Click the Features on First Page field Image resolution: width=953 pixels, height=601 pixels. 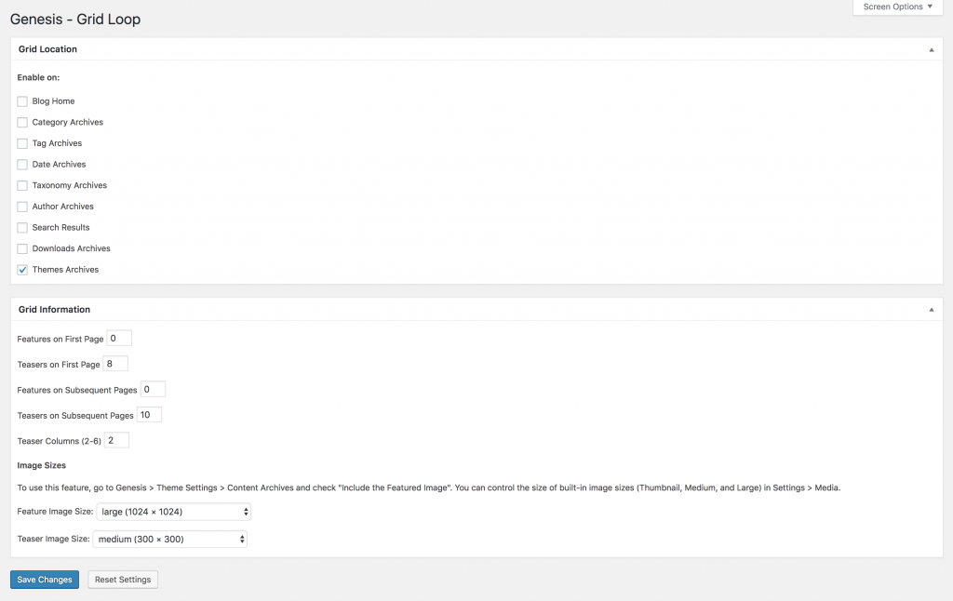tap(119, 339)
